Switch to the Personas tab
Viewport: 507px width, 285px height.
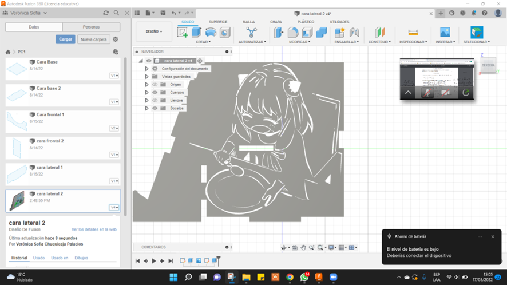pos(91,27)
